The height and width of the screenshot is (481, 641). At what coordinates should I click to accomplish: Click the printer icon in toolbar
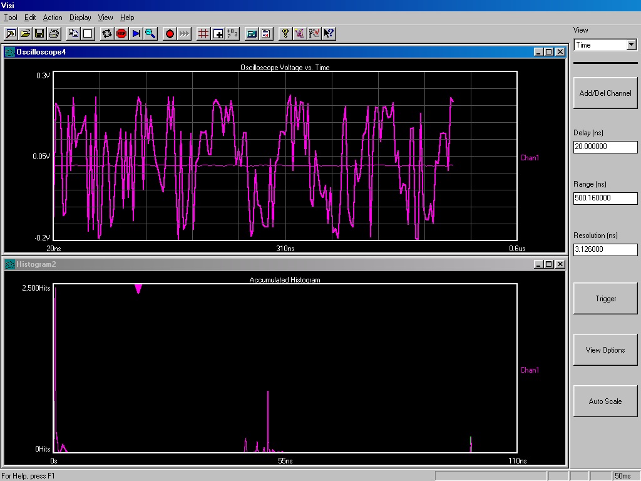pyautogui.click(x=54, y=34)
